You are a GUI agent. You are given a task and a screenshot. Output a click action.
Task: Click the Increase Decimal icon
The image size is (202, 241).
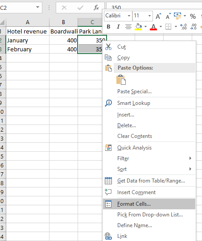(183, 27)
